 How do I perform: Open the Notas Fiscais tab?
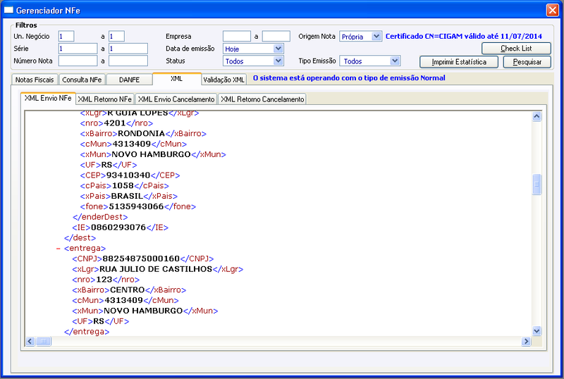click(35, 80)
